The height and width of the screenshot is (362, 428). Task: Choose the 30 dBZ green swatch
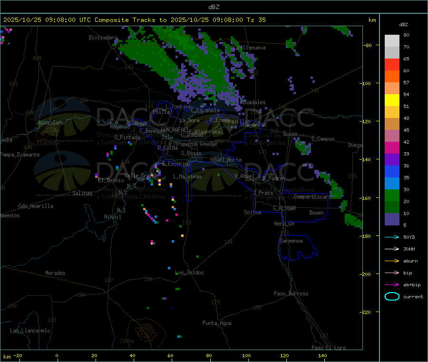[392, 196]
